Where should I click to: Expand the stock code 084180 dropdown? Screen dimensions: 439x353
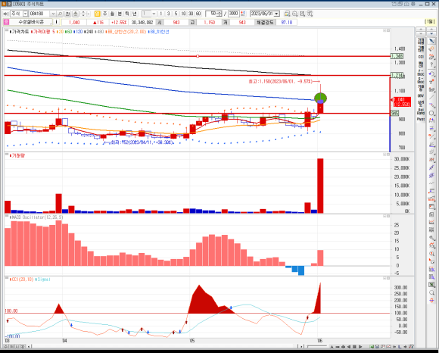53,14
